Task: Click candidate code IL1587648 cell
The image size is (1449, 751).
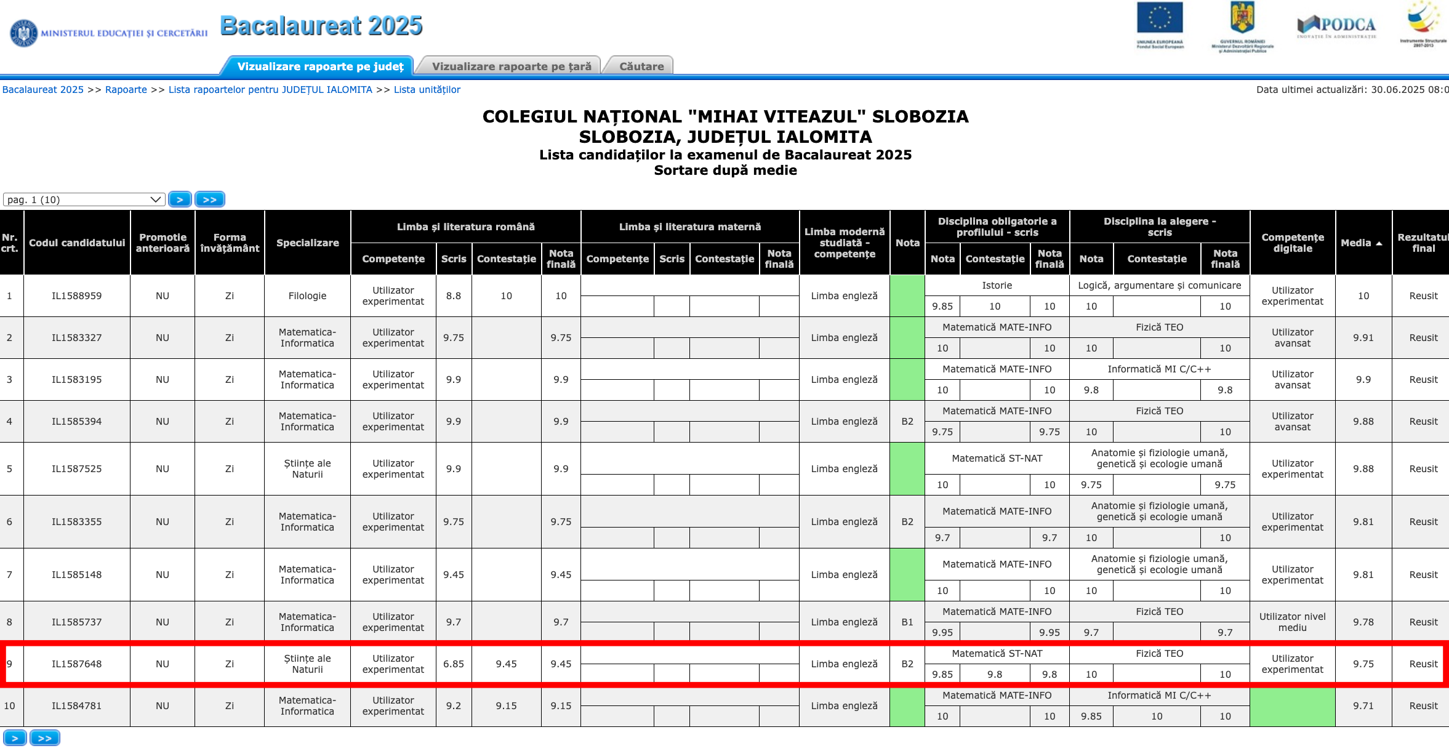Action: coord(77,664)
